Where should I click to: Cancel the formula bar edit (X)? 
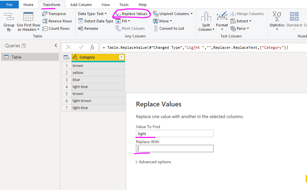point(69,47)
